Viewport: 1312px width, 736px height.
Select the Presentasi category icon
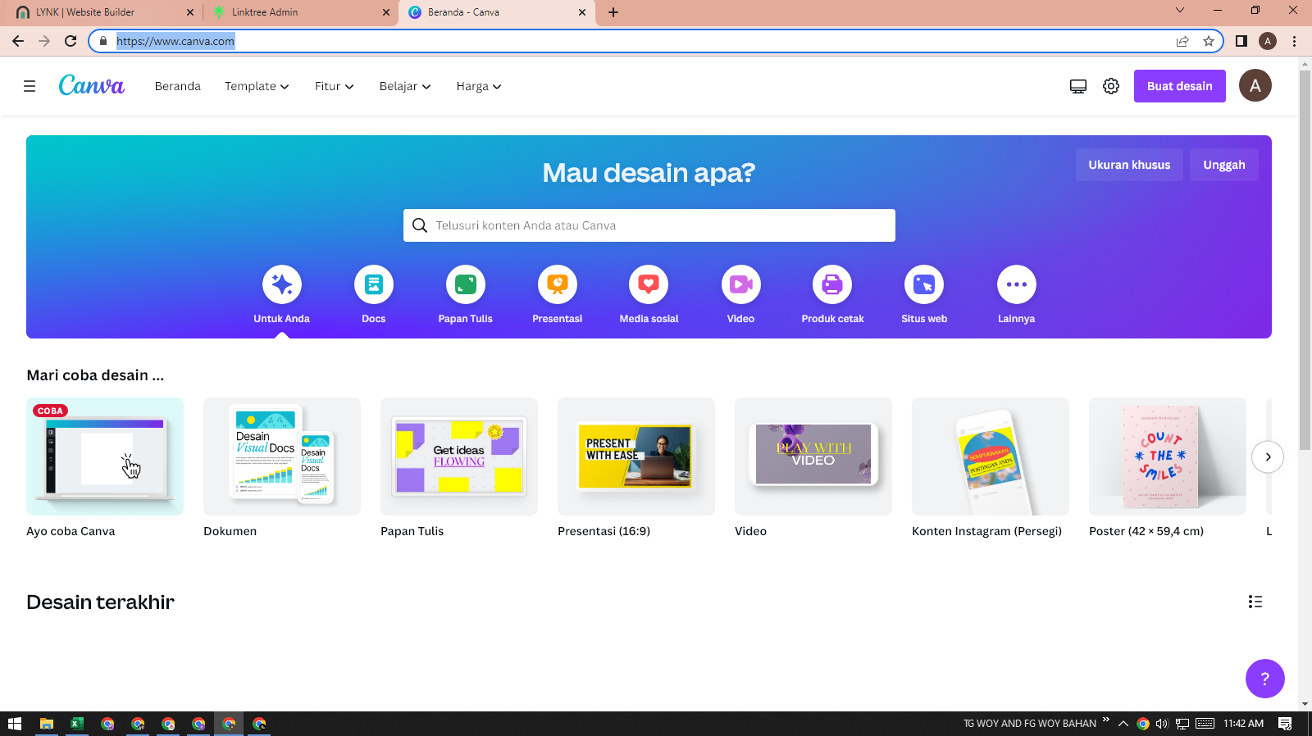click(x=558, y=284)
